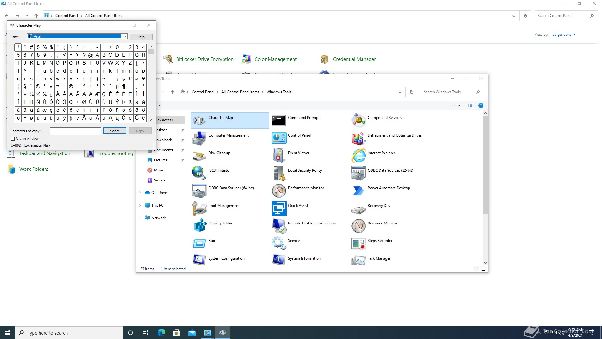Viewport: 602px width, 339px height.
Task: Open BitLocker Drive Encryption link
Action: point(205,59)
